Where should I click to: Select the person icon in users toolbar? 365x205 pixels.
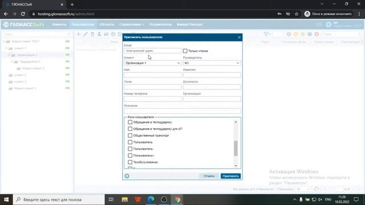pos(99,34)
